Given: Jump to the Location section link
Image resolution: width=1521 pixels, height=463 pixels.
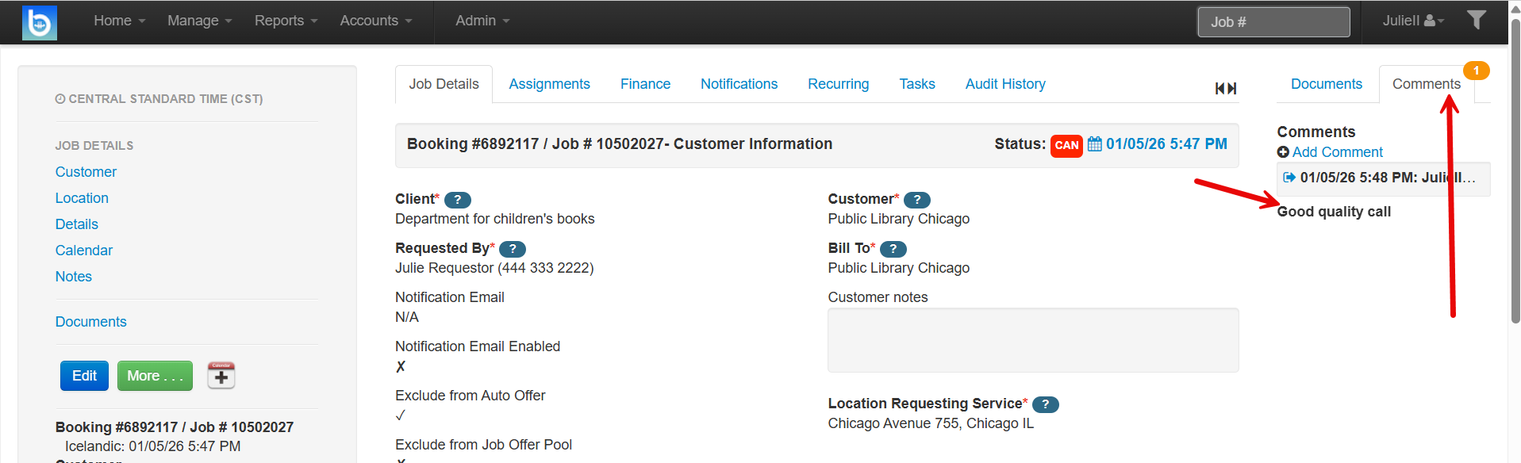Looking at the screenshot, I should (82, 198).
